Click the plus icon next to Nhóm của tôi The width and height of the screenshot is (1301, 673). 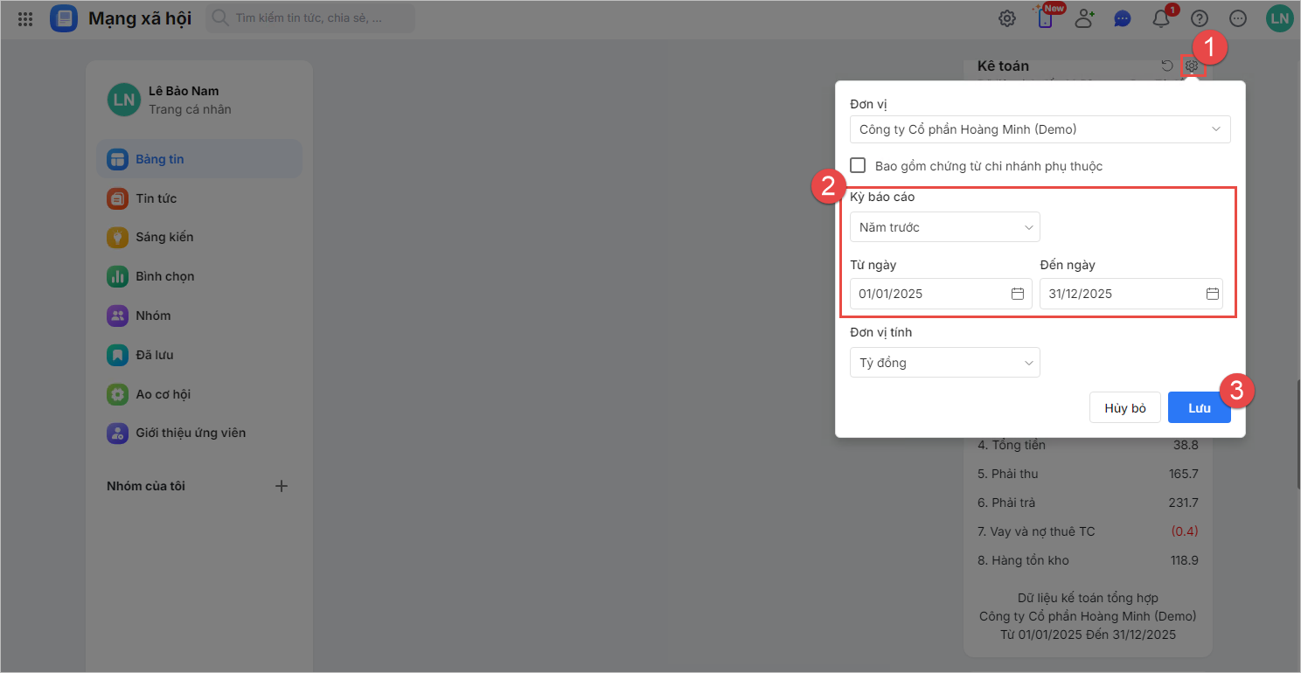point(282,486)
